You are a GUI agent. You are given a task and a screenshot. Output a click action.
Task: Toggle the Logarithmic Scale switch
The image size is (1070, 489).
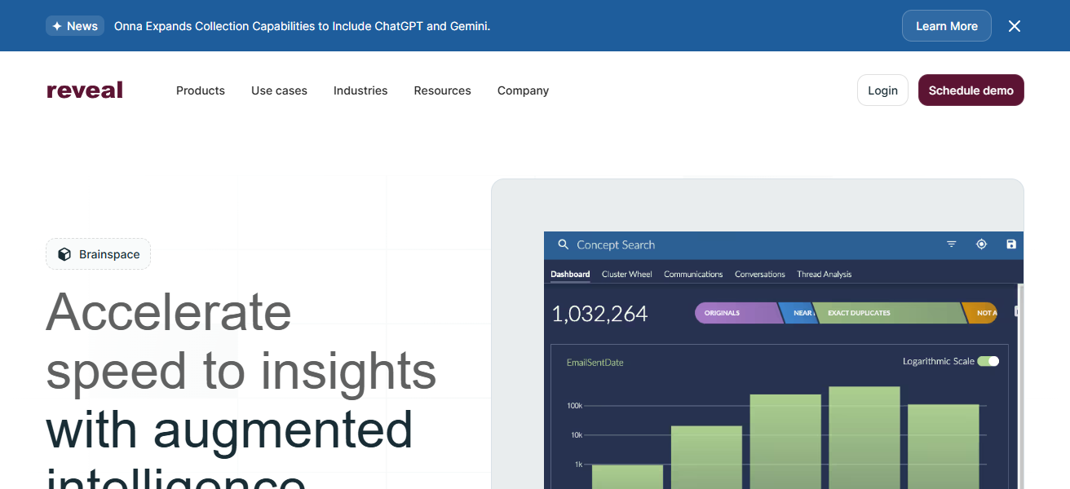(x=988, y=361)
